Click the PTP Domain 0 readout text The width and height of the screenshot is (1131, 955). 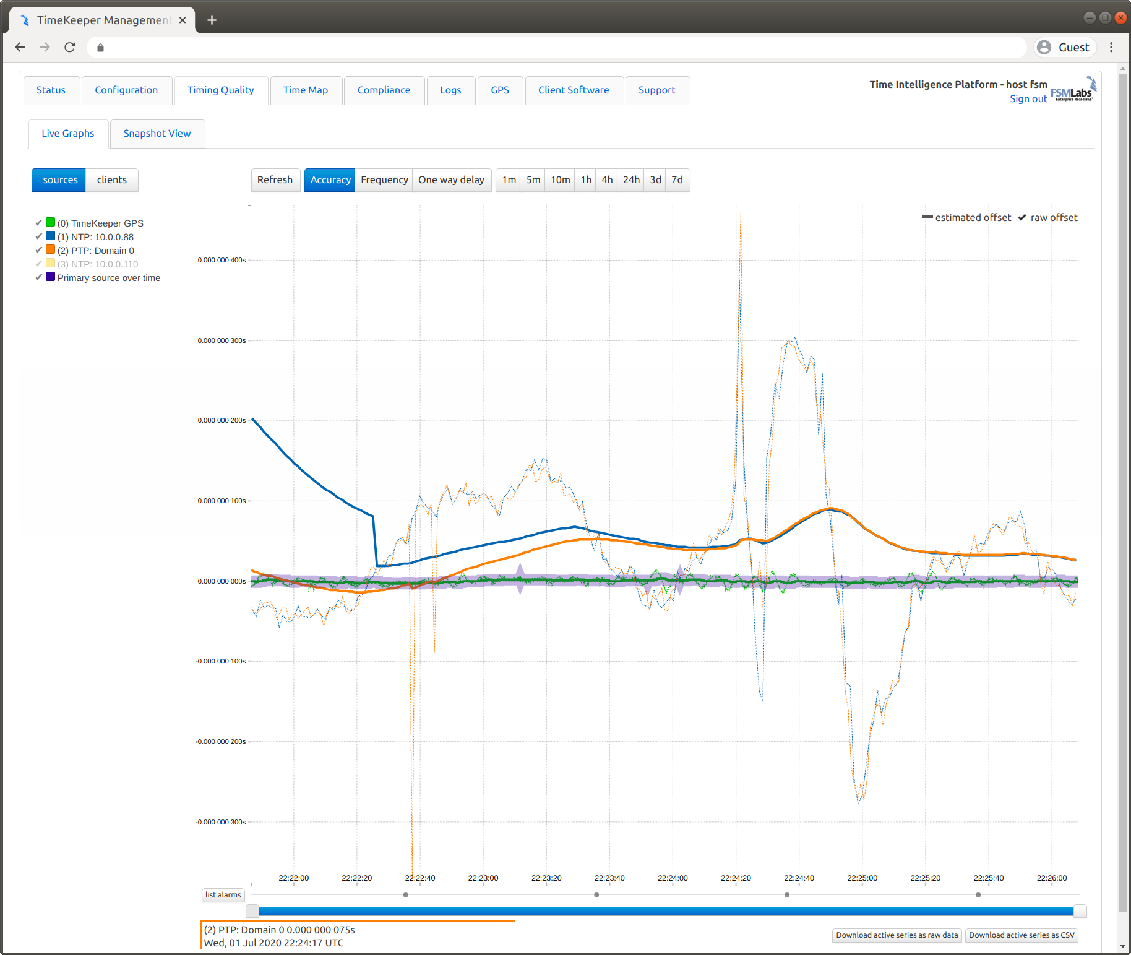[280, 930]
